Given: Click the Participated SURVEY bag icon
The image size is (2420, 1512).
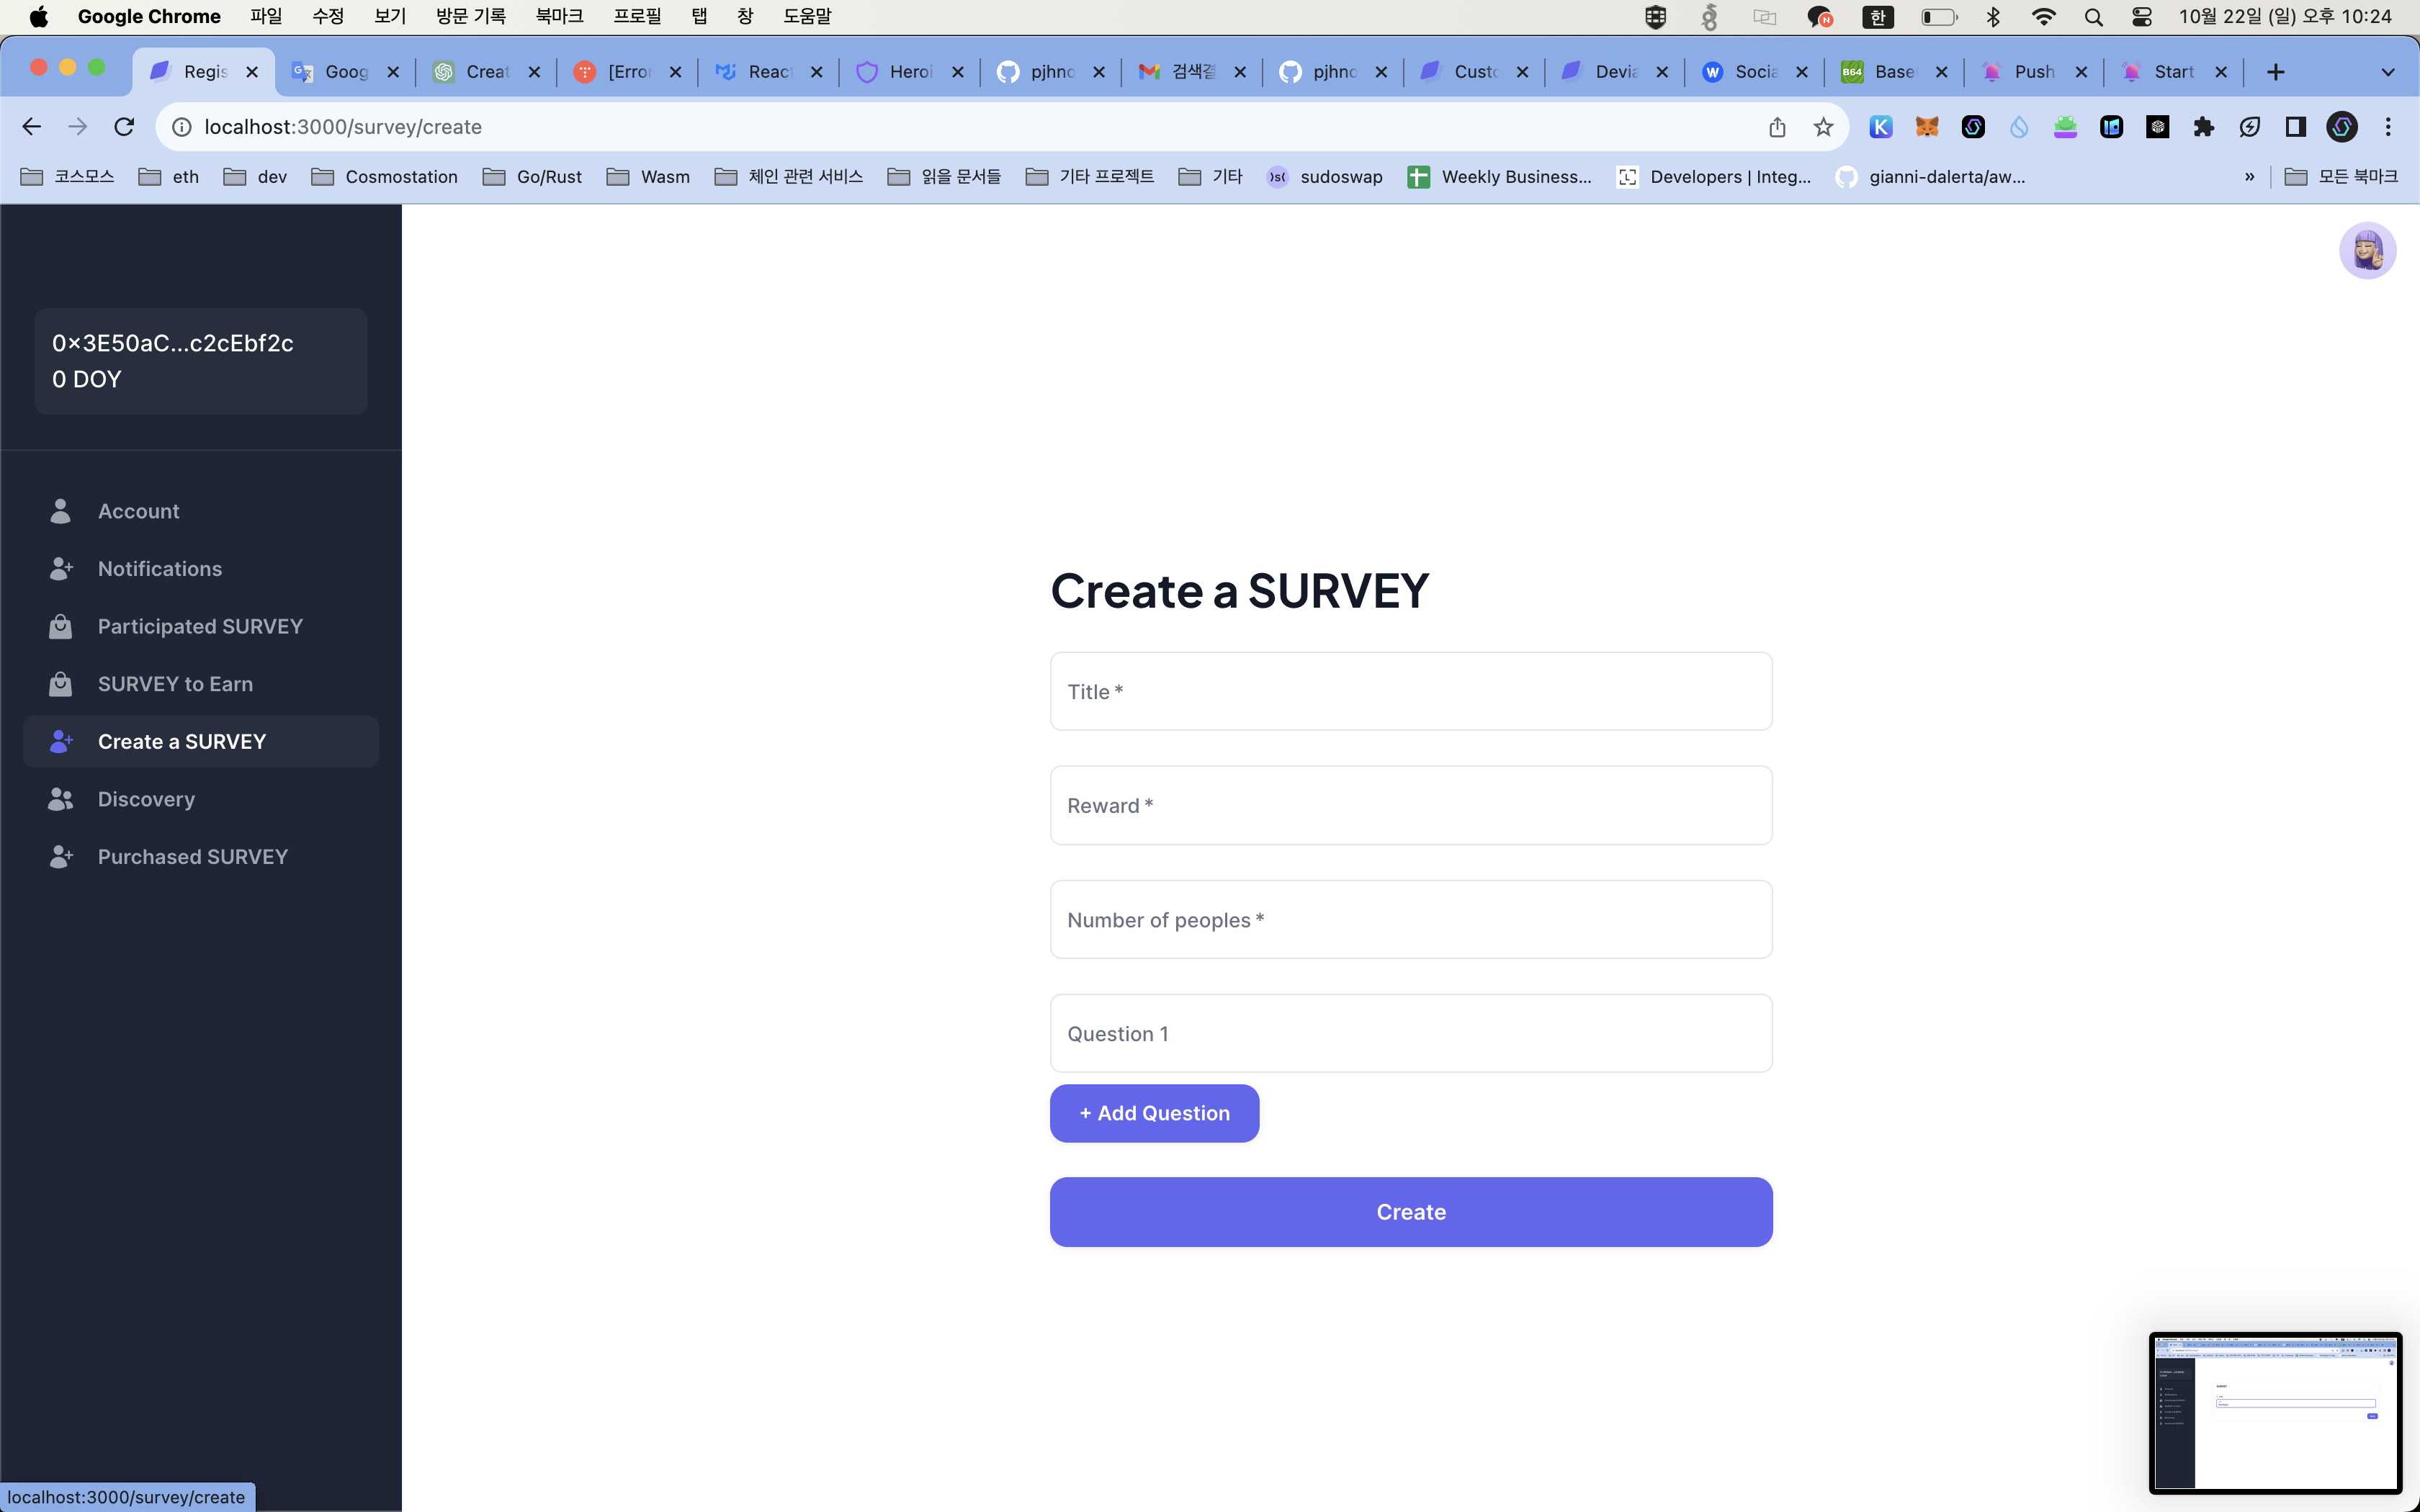Looking at the screenshot, I should pos(61,624).
